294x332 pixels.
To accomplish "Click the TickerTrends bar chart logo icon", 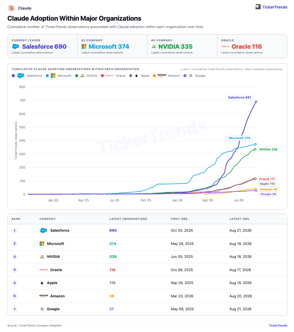I will pos(258,7).
